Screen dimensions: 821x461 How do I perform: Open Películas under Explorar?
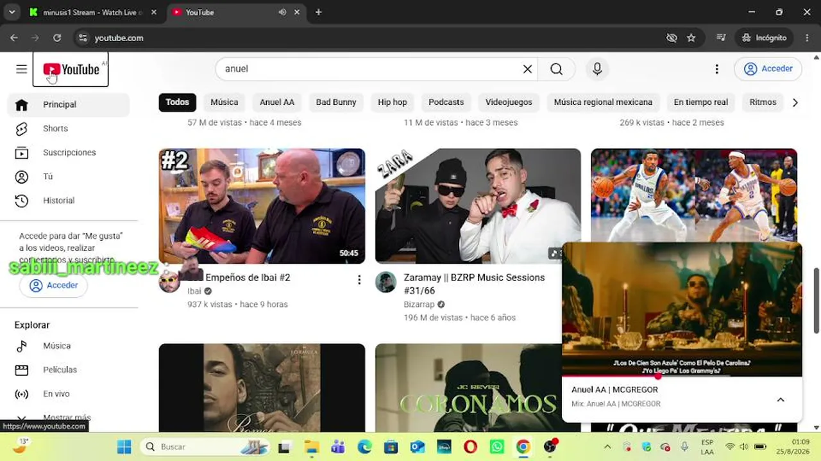[x=69, y=370]
